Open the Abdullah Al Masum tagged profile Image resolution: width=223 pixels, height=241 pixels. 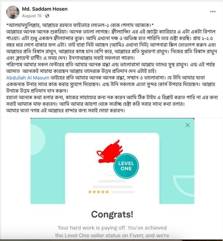[x=28, y=78]
